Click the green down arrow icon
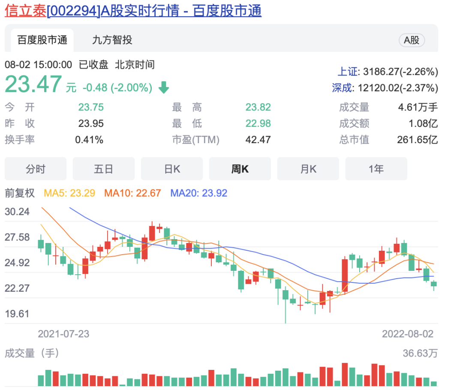 point(164,88)
